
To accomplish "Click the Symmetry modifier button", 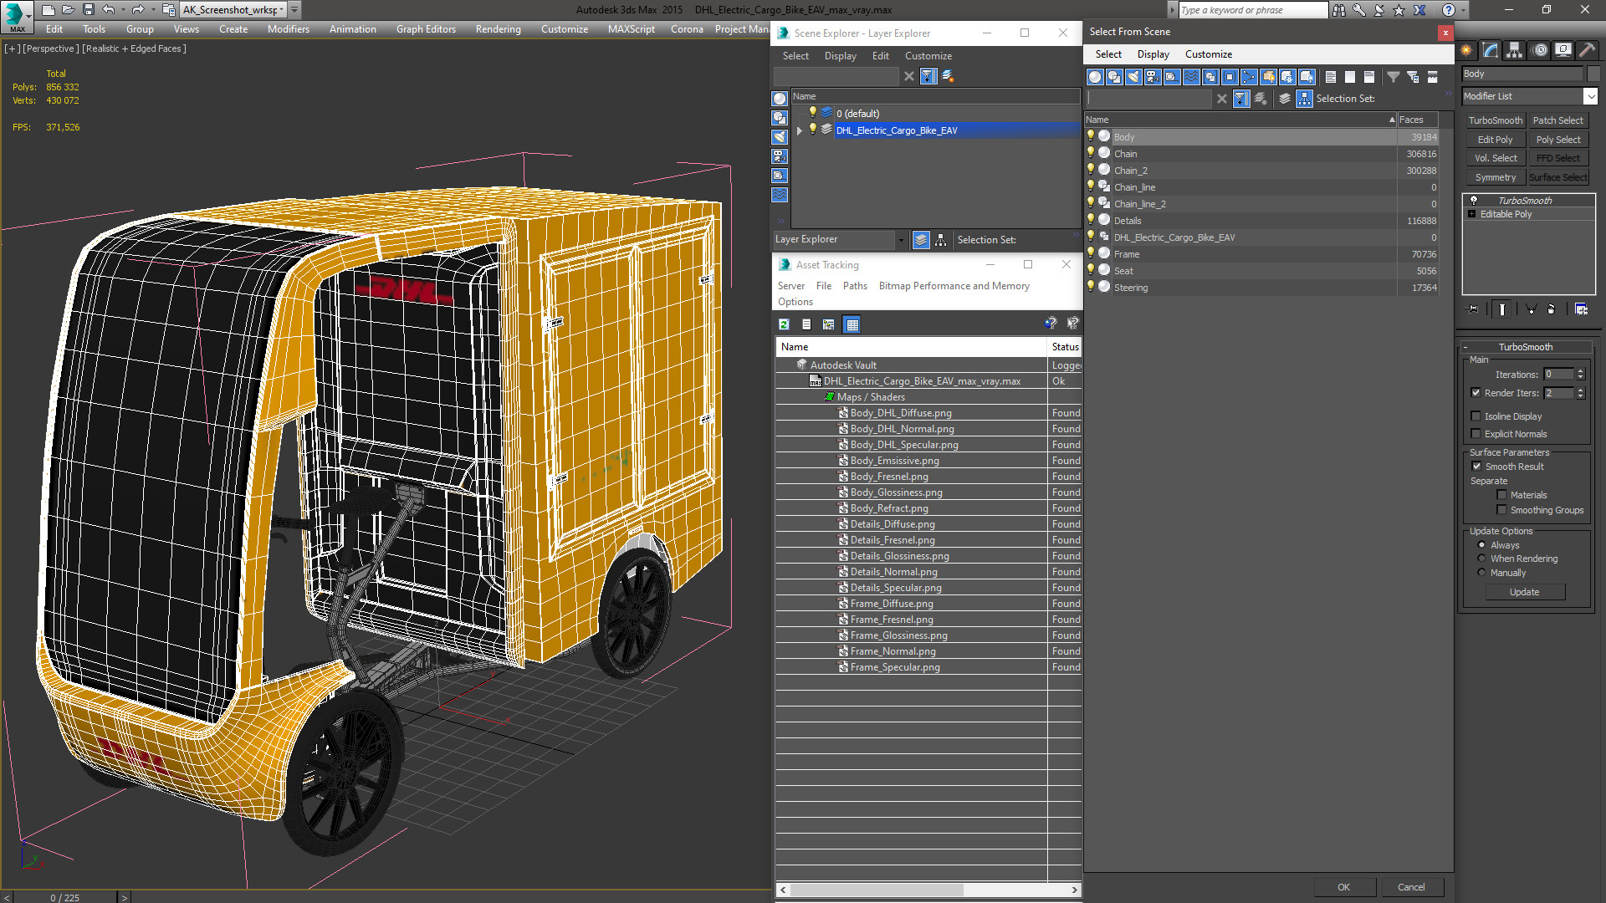I will 1495,177.
